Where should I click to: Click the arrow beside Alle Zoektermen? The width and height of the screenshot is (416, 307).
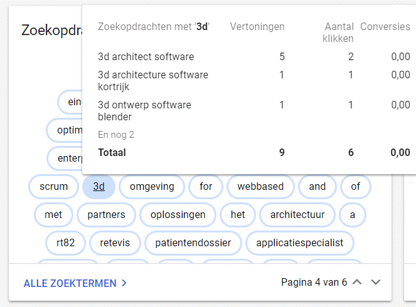pyautogui.click(x=124, y=283)
